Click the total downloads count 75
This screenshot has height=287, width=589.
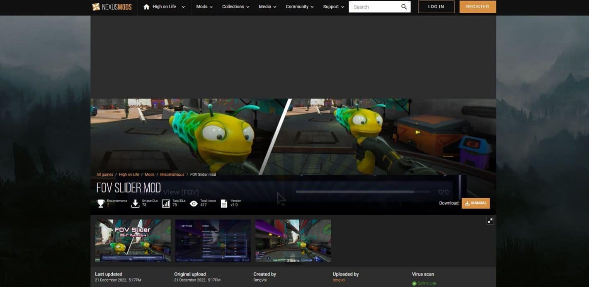tap(175, 205)
